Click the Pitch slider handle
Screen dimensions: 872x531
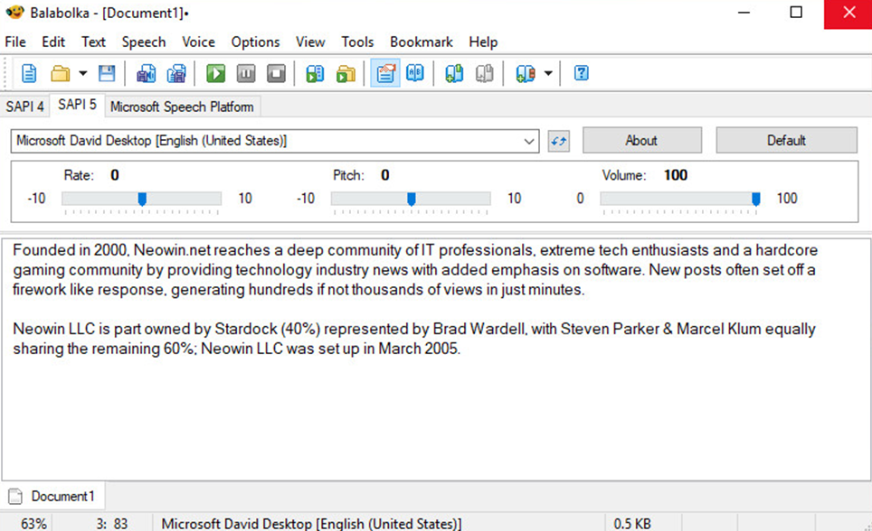[x=412, y=199]
